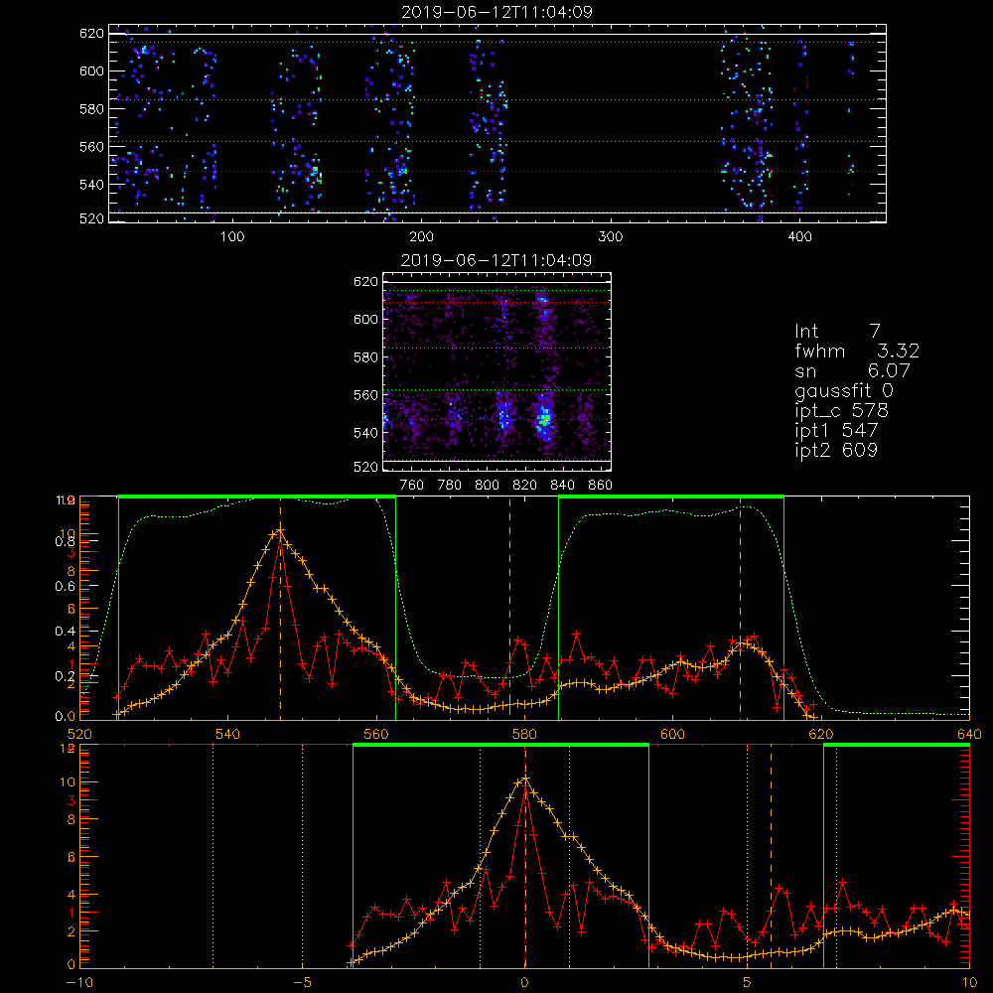Click y-axis label 520 of the middle image
The width and height of the screenshot is (993, 993).
[366, 467]
